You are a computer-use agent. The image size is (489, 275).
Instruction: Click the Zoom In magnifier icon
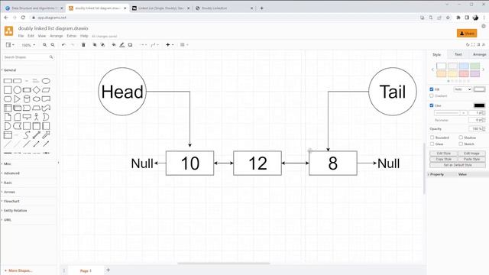[x=44, y=45]
